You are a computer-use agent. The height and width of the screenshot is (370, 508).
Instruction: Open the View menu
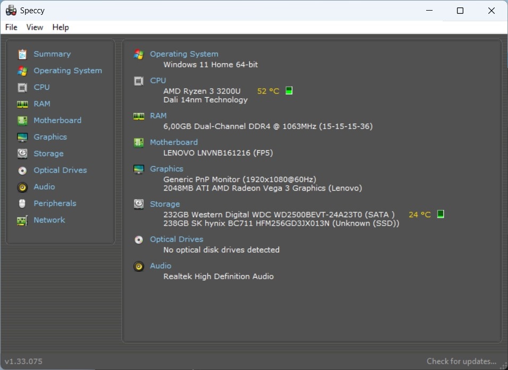click(x=35, y=27)
